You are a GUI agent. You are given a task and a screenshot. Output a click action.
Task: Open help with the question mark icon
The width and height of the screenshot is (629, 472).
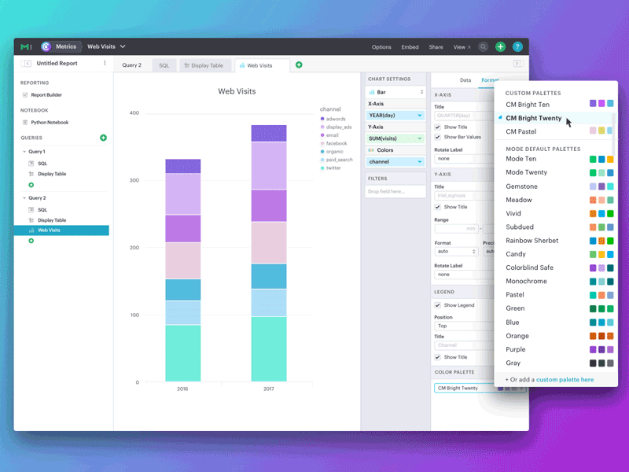pyautogui.click(x=517, y=47)
